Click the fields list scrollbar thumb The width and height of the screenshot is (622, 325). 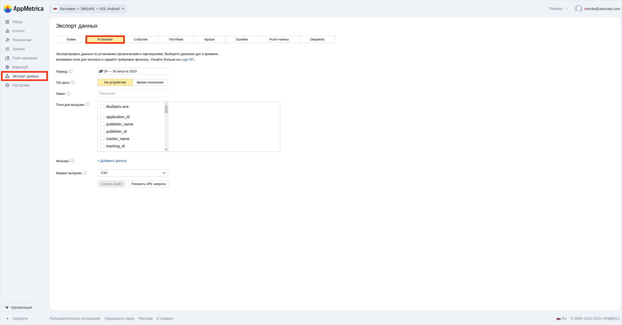tap(166, 109)
